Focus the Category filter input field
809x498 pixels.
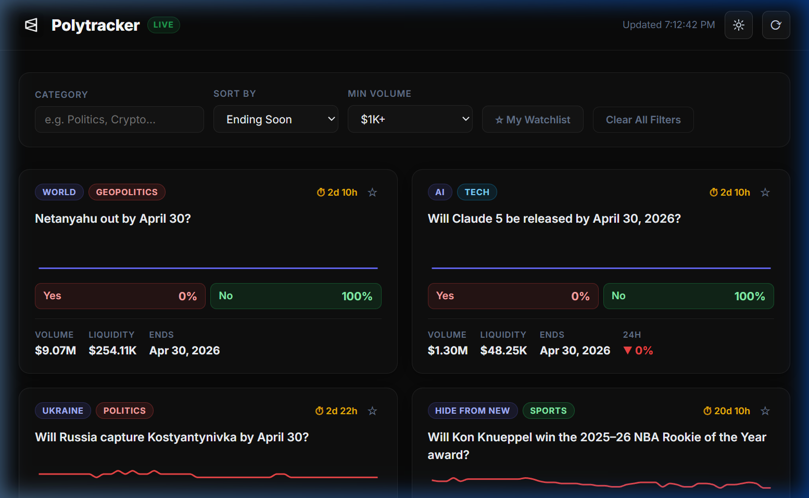click(x=119, y=120)
